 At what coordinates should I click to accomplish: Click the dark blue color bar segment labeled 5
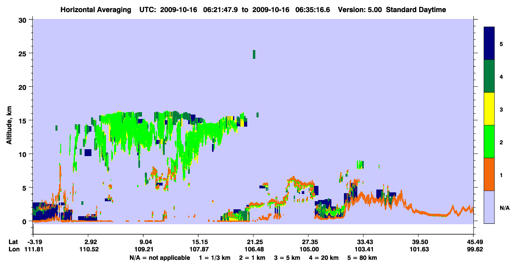[489, 43]
